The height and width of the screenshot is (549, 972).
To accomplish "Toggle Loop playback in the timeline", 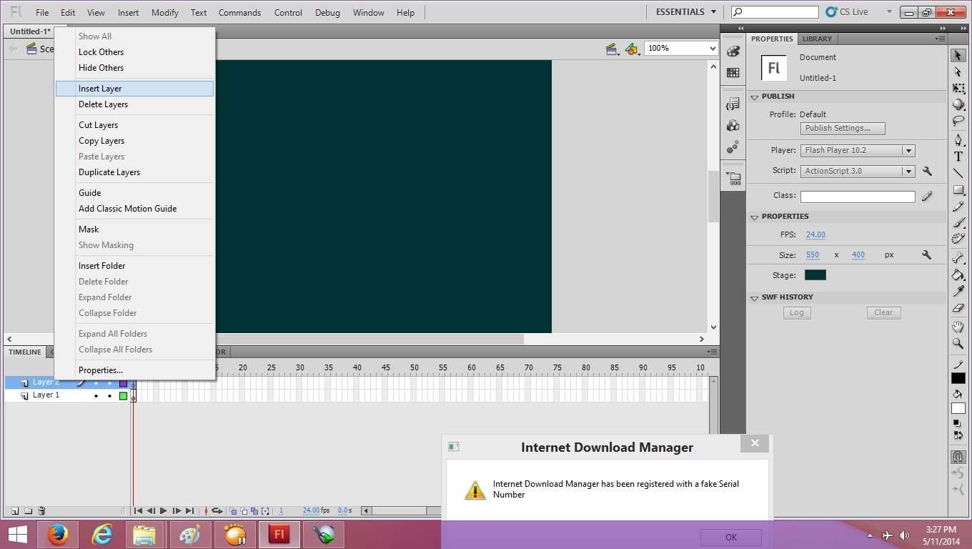I will click(x=217, y=511).
